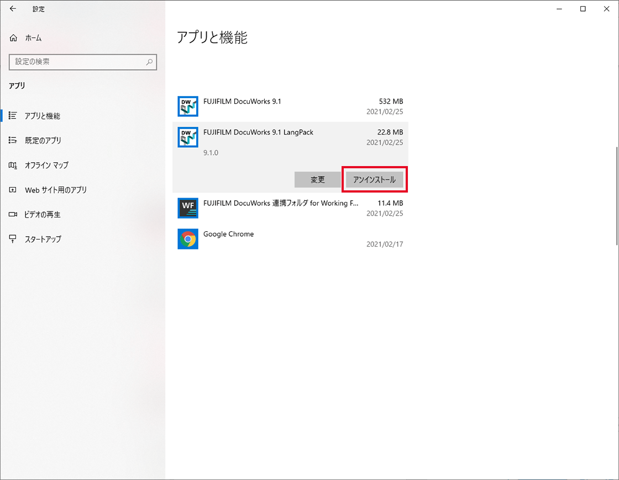Click the Google Chrome app icon
The height and width of the screenshot is (480, 619).
(188, 239)
